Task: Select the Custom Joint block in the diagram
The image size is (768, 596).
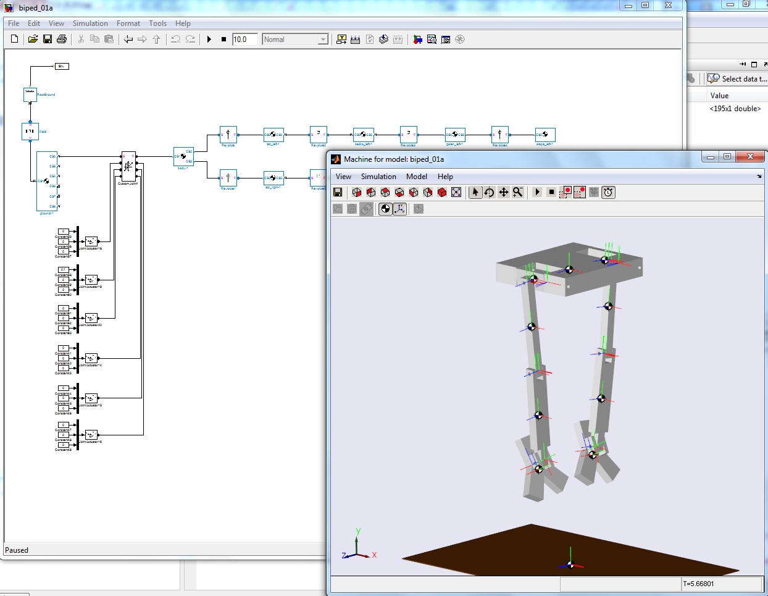Action: (x=128, y=166)
